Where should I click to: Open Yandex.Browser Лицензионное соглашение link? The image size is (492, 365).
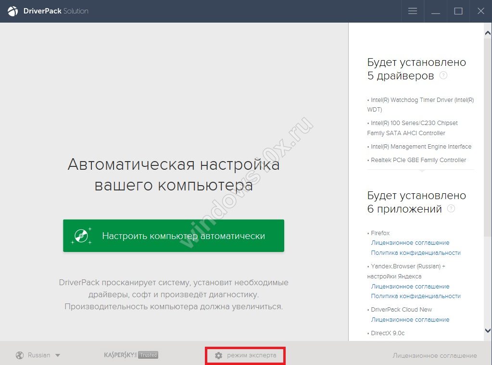410,287
